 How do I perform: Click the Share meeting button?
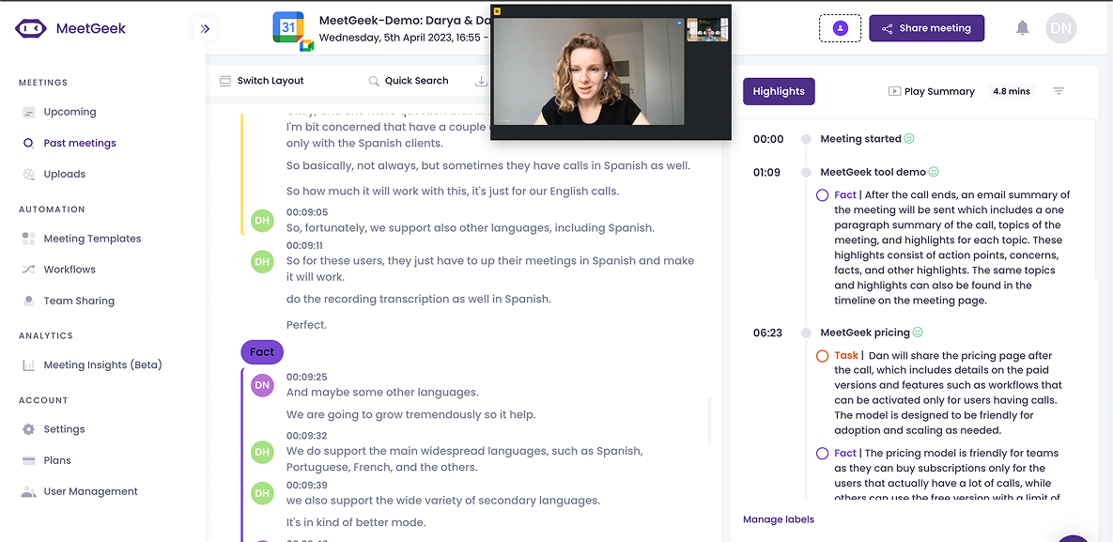[x=926, y=28]
